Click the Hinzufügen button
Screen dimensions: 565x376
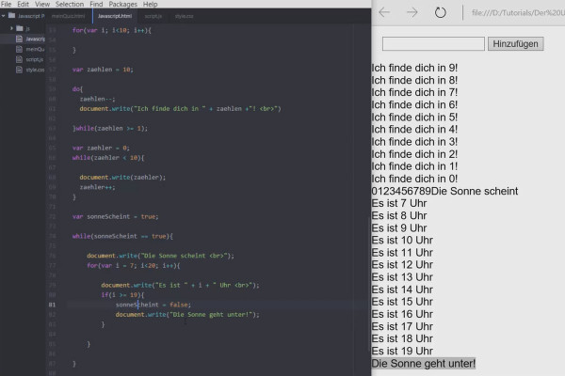[x=516, y=44]
